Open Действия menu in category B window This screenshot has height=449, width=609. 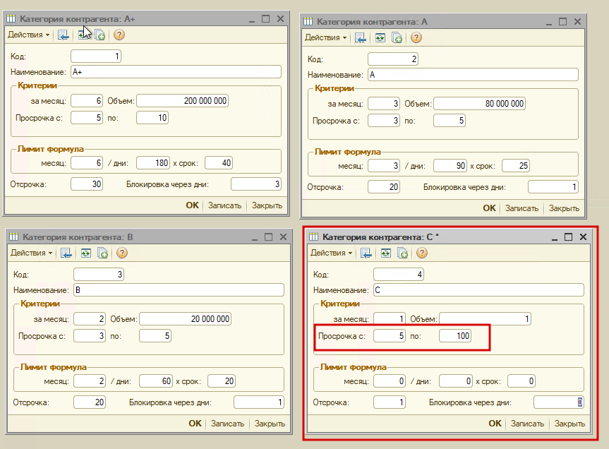pyautogui.click(x=31, y=253)
